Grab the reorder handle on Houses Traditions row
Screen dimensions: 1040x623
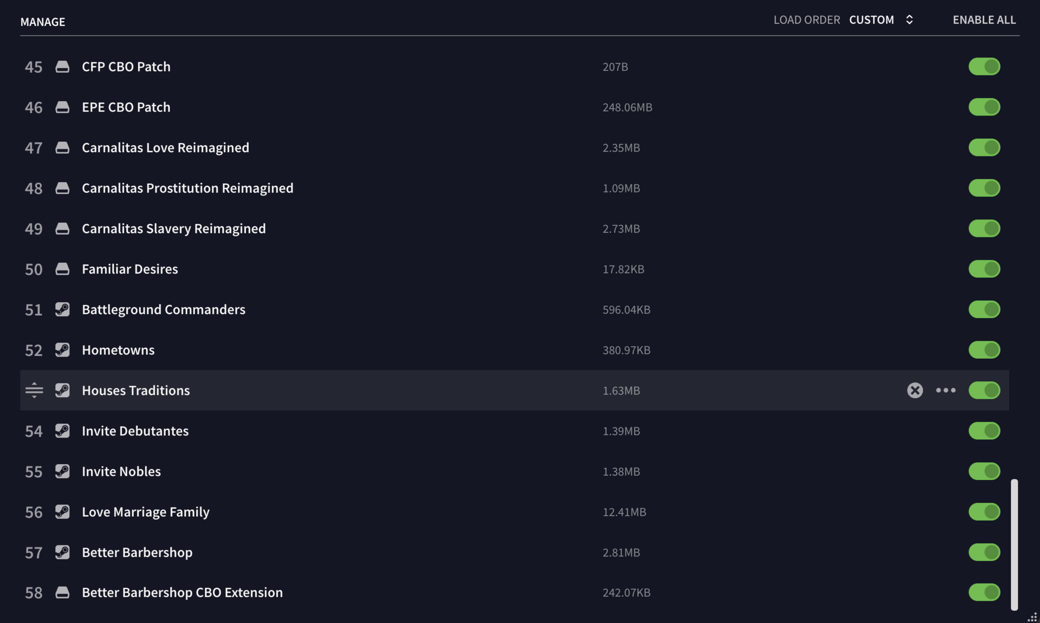[34, 390]
